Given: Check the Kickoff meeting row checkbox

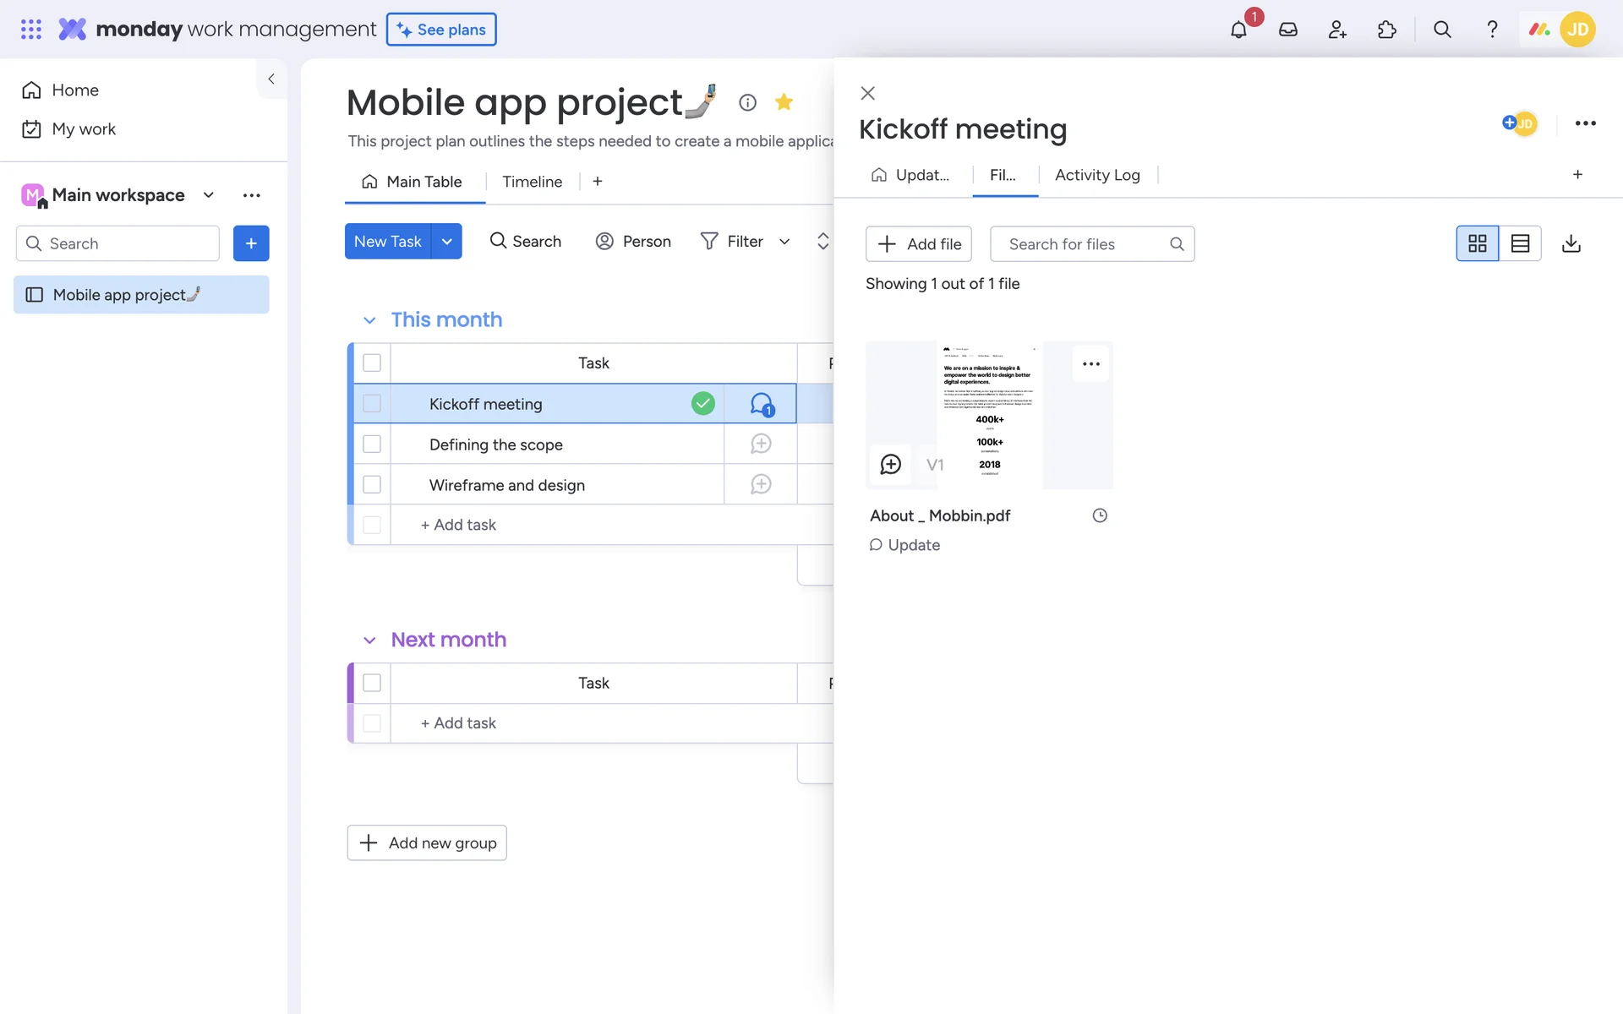Looking at the screenshot, I should click(372, 404).
